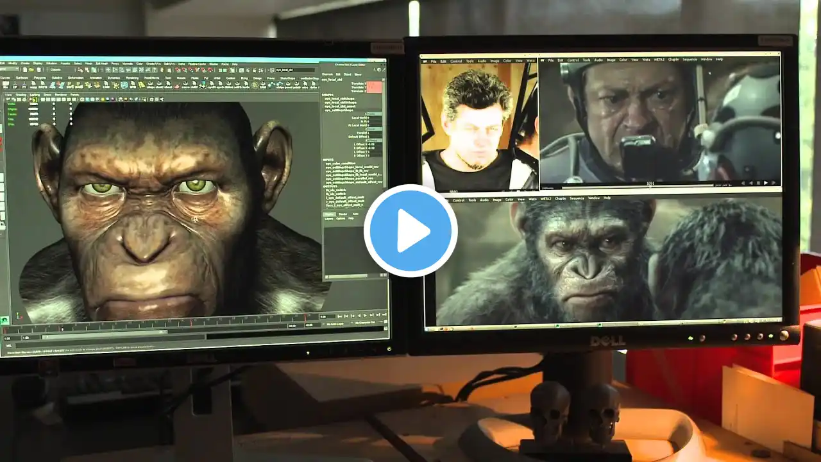Switch to the Deformation shelf tab
This screenshot has width=821, height=462.
point(76,77)
